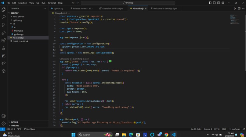Open the Help menu
Screen dimensions: 246x137
point(60,3)
